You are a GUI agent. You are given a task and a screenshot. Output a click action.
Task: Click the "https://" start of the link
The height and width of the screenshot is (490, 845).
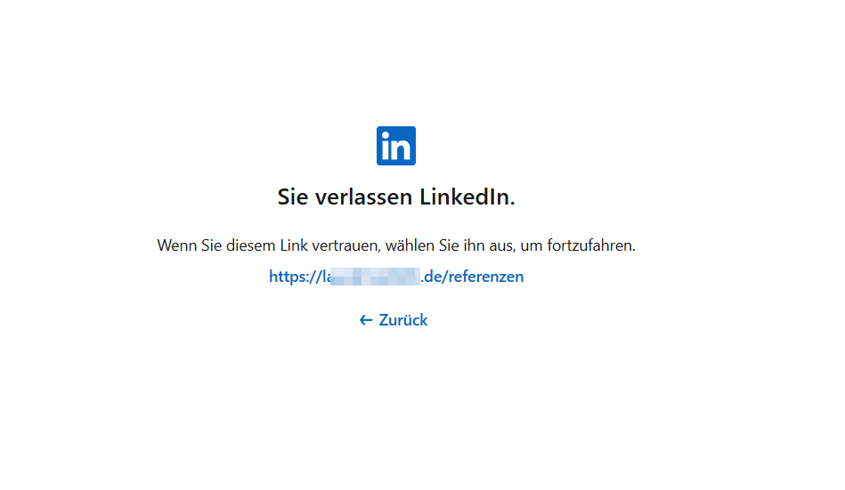(x=293, y=277)
